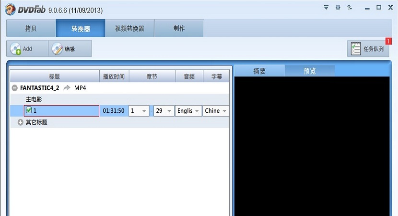
Task: Click the DVDFab monkey logo icon
Action: click(11, 10)
